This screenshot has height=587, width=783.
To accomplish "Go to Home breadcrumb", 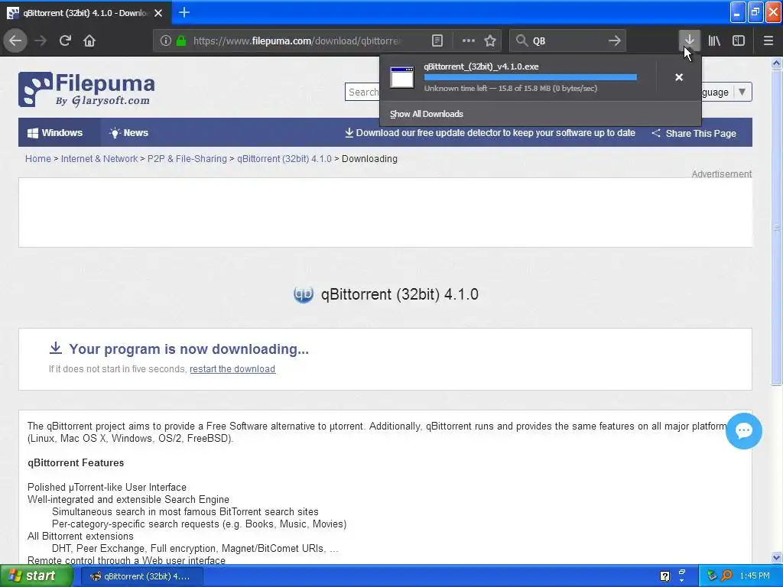I will 38,159.
